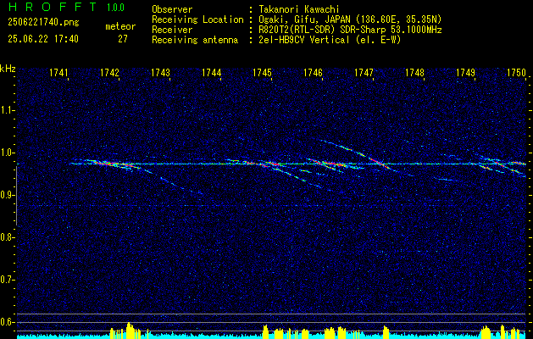Click the kHz axis unit label
The image size is (533, 339).
tap(8, 69)
